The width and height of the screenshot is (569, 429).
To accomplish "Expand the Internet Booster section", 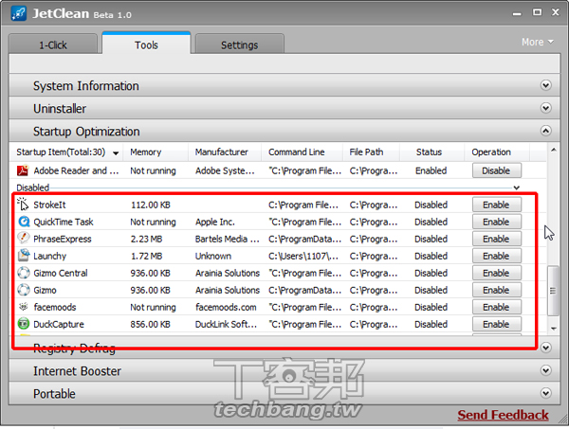I will click(545, 371).
